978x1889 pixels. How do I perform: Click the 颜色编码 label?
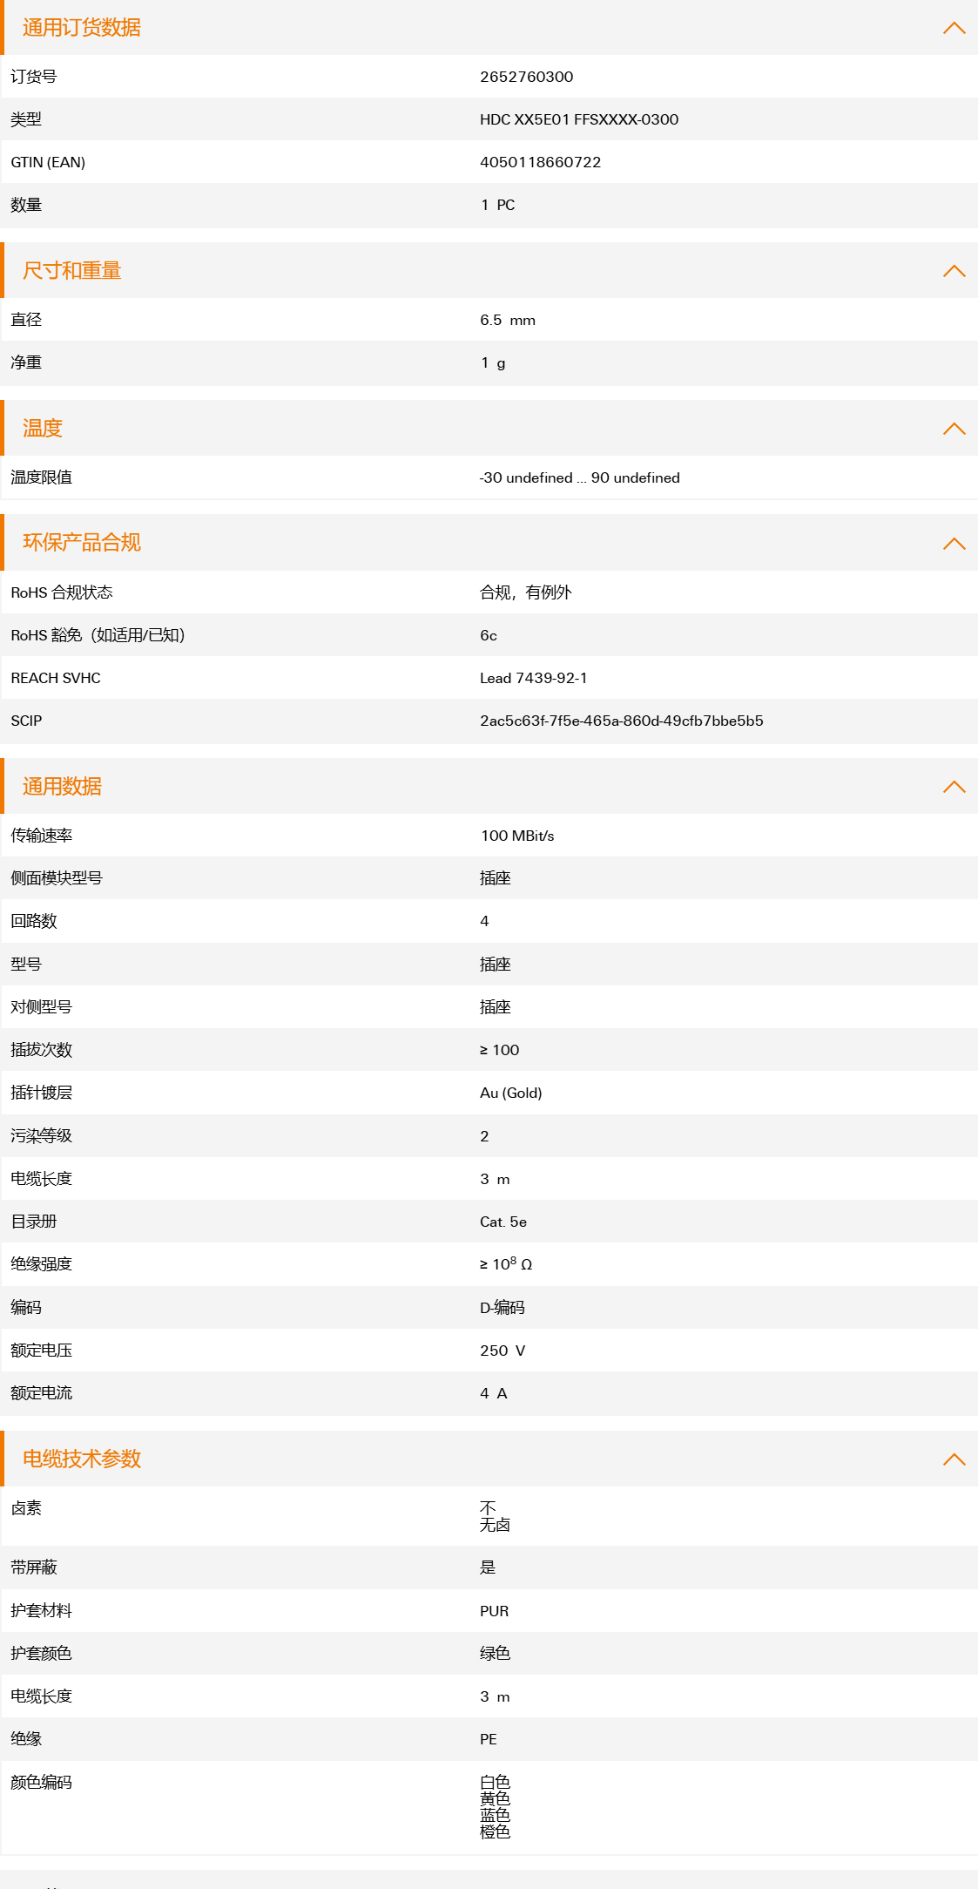click(x=41, y=1783)
